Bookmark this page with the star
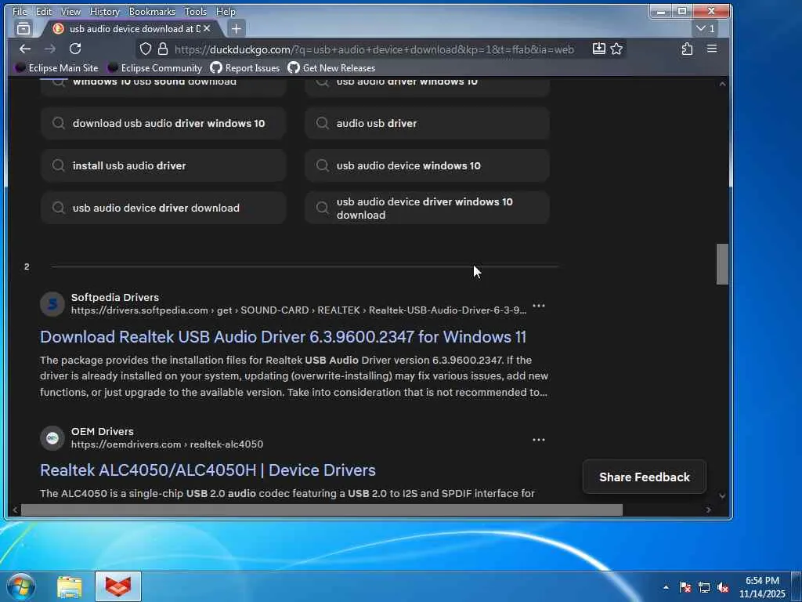The height and width of the screenshot is (602, 802). pos(616,49)
